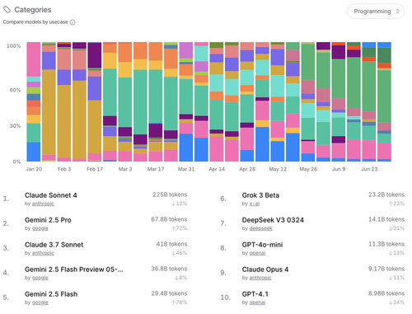The width and height of the screenshot is (412, 314).
Task: Follow the x-ai link under Grok 3 Beta
Action: 255,204
